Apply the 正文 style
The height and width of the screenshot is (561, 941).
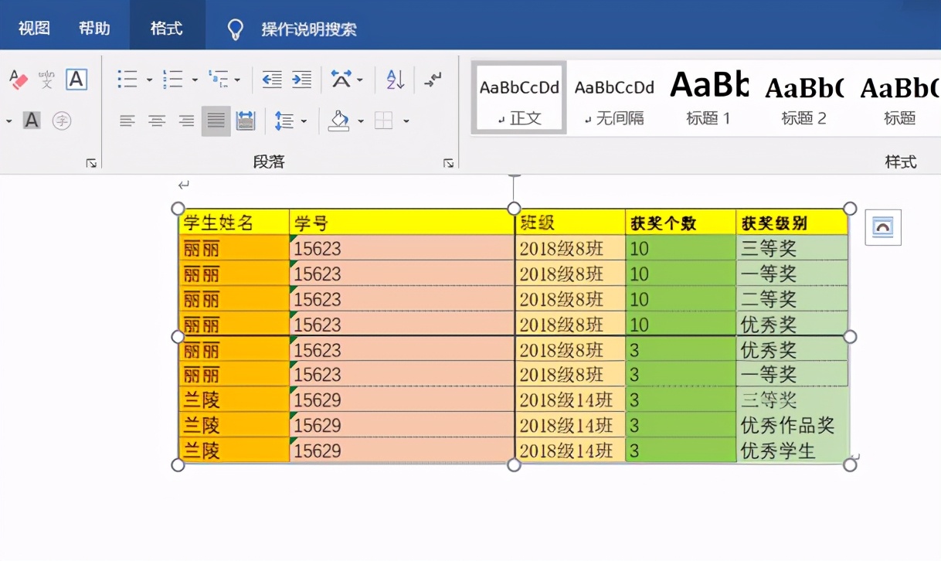[x=519, y=98]
